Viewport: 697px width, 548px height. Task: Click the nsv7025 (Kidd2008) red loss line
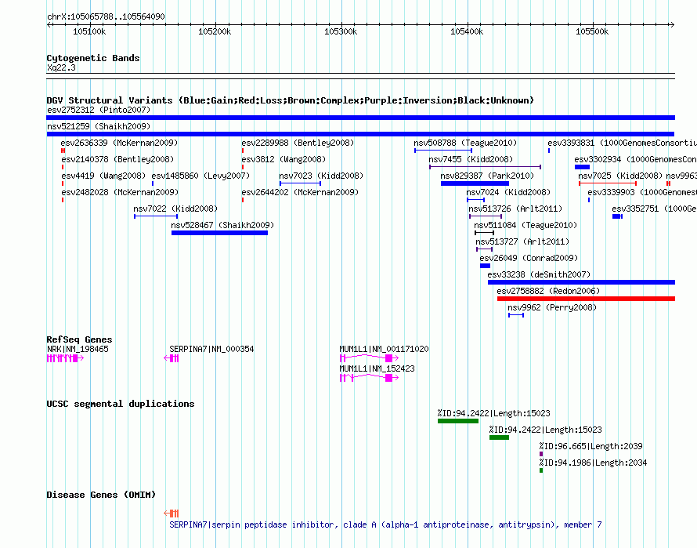(608, 183)
